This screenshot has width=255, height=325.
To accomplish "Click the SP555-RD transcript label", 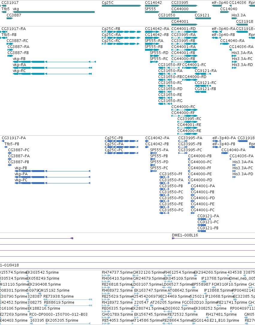I will click(x=159, y=53).
